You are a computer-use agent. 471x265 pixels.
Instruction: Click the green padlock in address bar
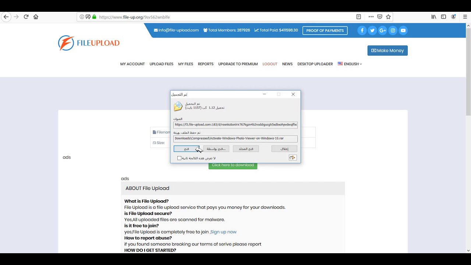point(94,17)
